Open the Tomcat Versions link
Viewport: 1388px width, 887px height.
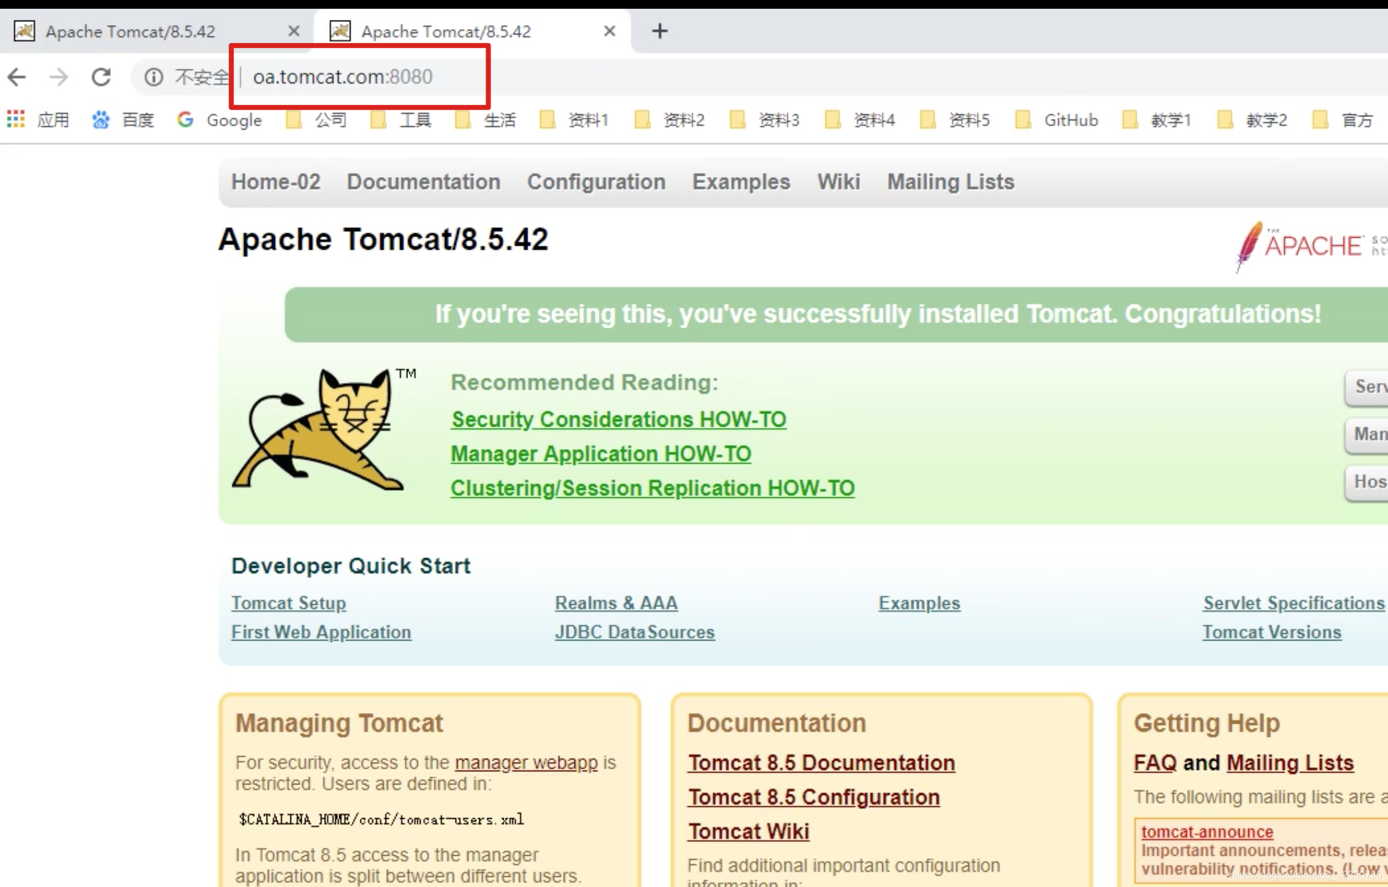[1272, 632]
